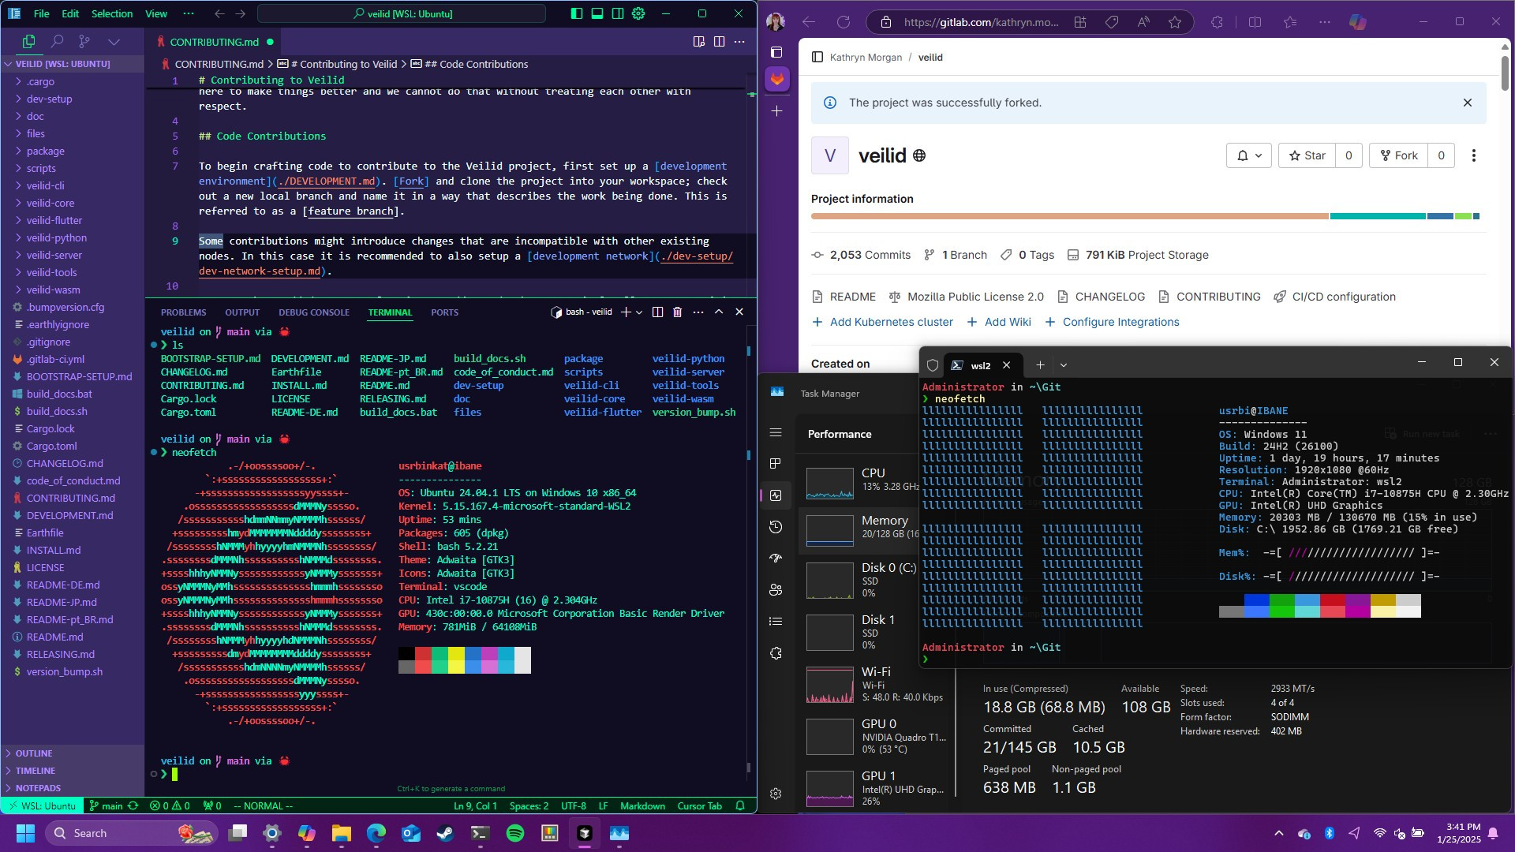Open VS Code layout customization icon in title bar
The image size is (1515, 852).
(638, 13)
